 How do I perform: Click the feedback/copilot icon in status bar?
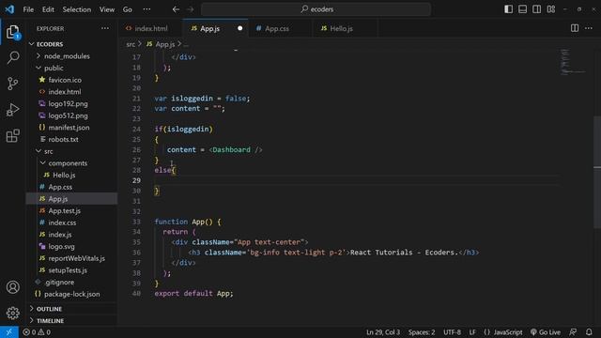pyautogui.click(x=573, y=332)
